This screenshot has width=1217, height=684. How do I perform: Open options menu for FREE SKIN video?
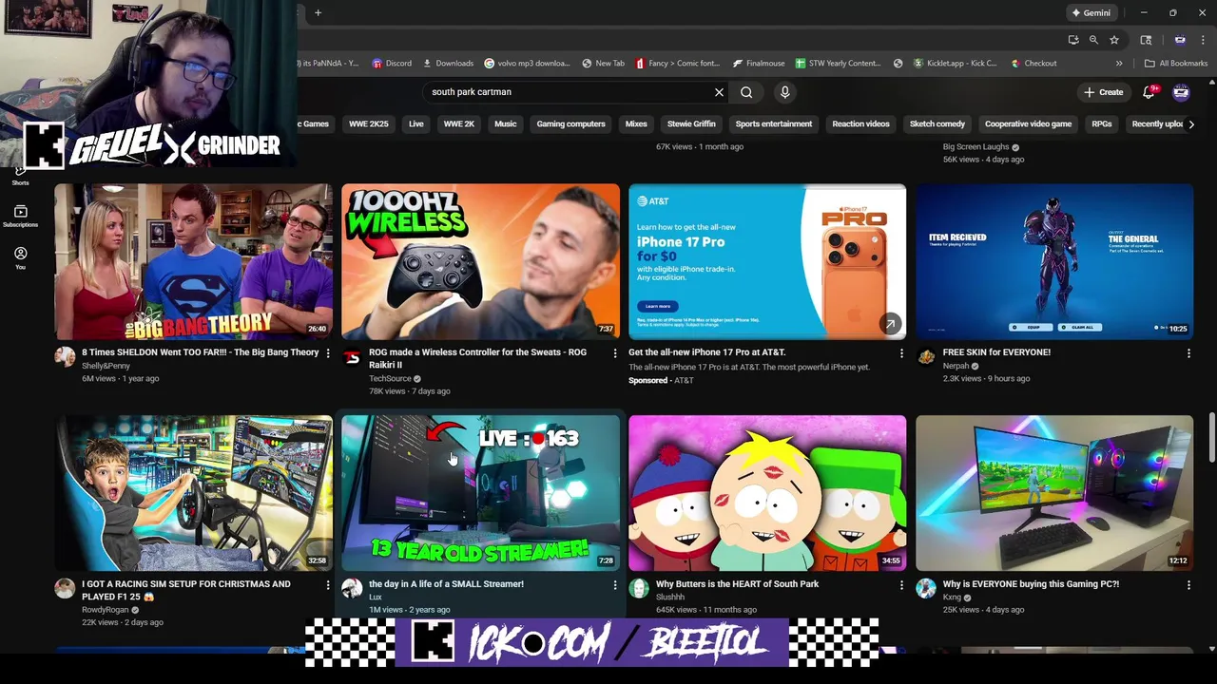(1188, 353)
